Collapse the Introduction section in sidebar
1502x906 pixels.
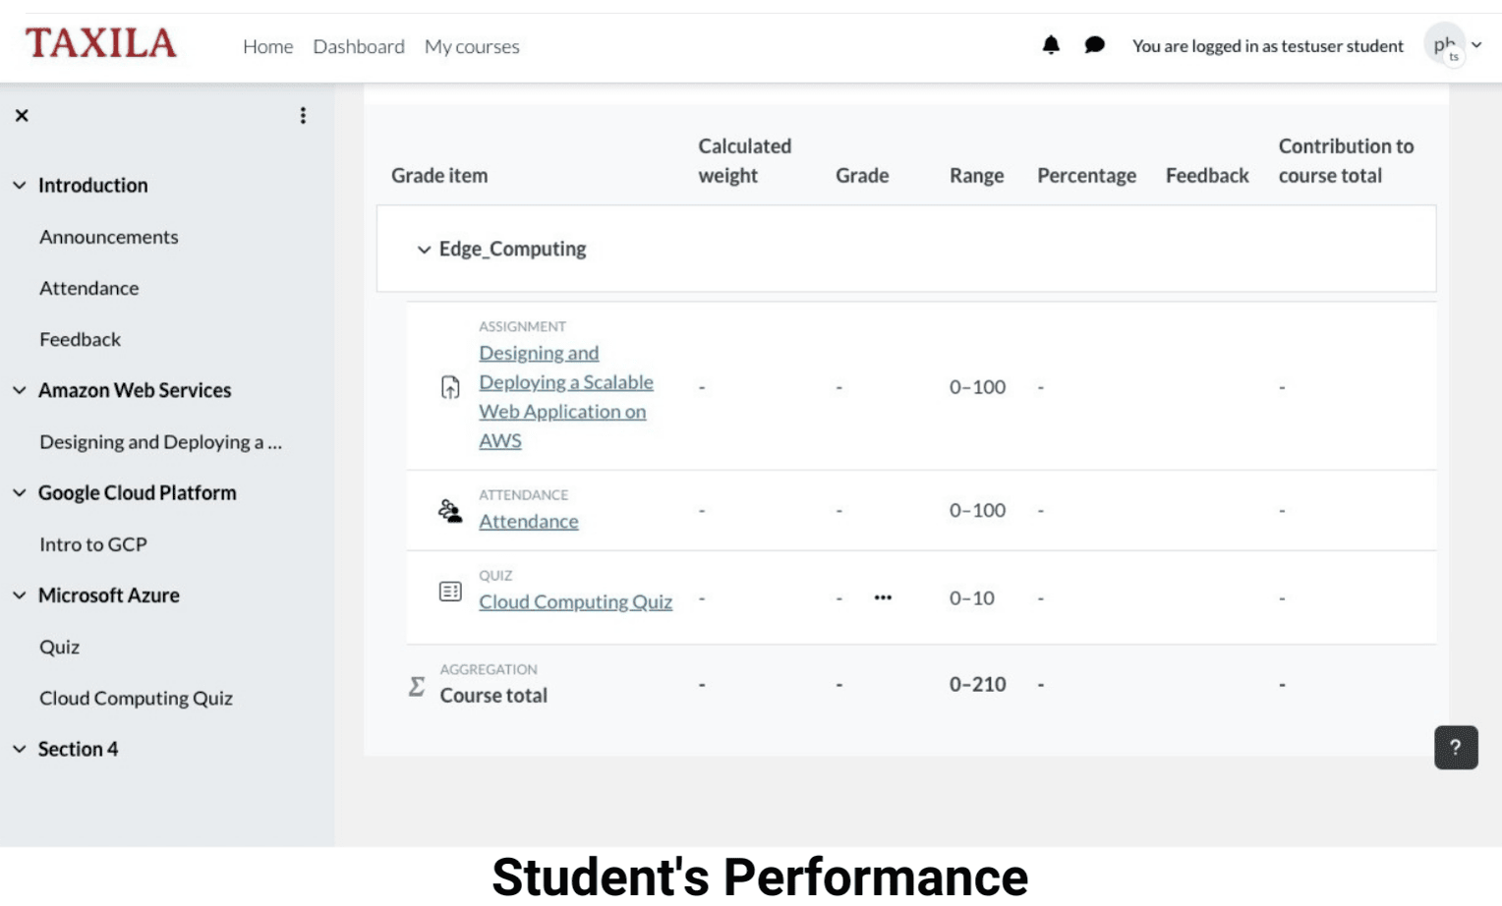pyautogui.click(x=20, y=186)
